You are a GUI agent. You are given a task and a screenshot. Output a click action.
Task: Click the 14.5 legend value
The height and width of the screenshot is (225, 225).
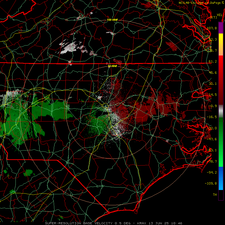[213, 95]
